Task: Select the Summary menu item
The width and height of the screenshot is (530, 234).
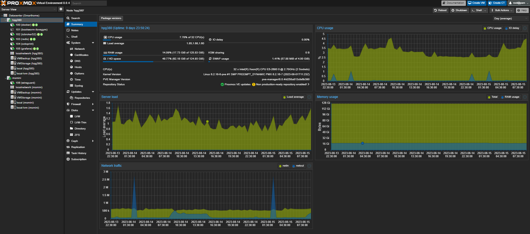Action: (81, 24)
